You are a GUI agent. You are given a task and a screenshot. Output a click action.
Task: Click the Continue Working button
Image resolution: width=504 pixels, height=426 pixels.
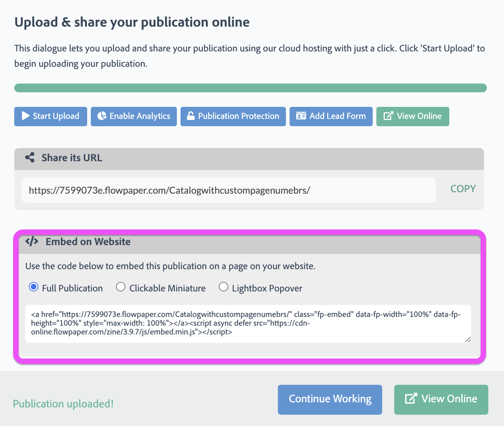pyautogui.click(x=330, y=400)
